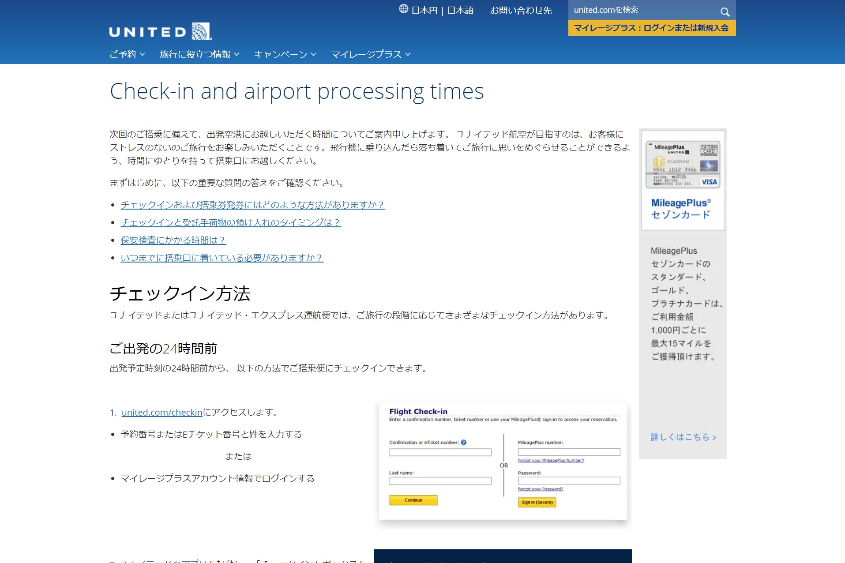The image size is (845, 563).
Task: Click the globe icon for language settings
Action: coord(403,9)
